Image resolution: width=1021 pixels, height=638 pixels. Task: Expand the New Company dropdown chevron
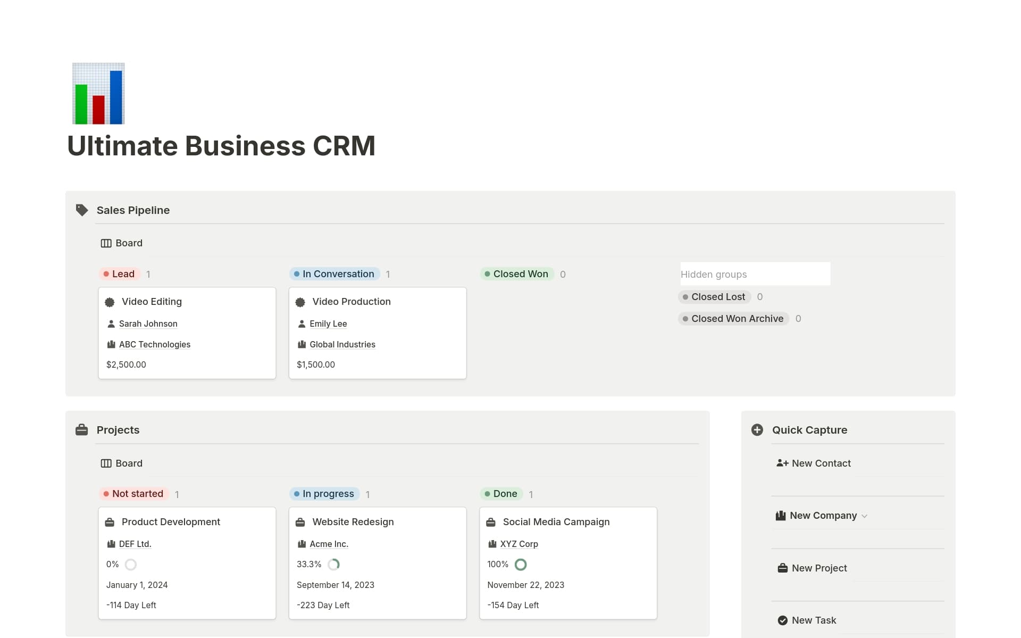point(865,516)
